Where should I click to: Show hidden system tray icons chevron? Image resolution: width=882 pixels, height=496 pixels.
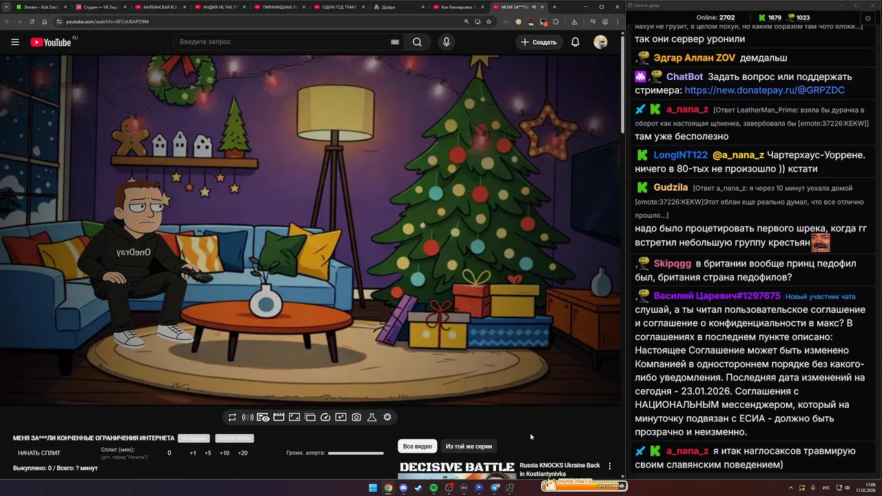(790, 488)
